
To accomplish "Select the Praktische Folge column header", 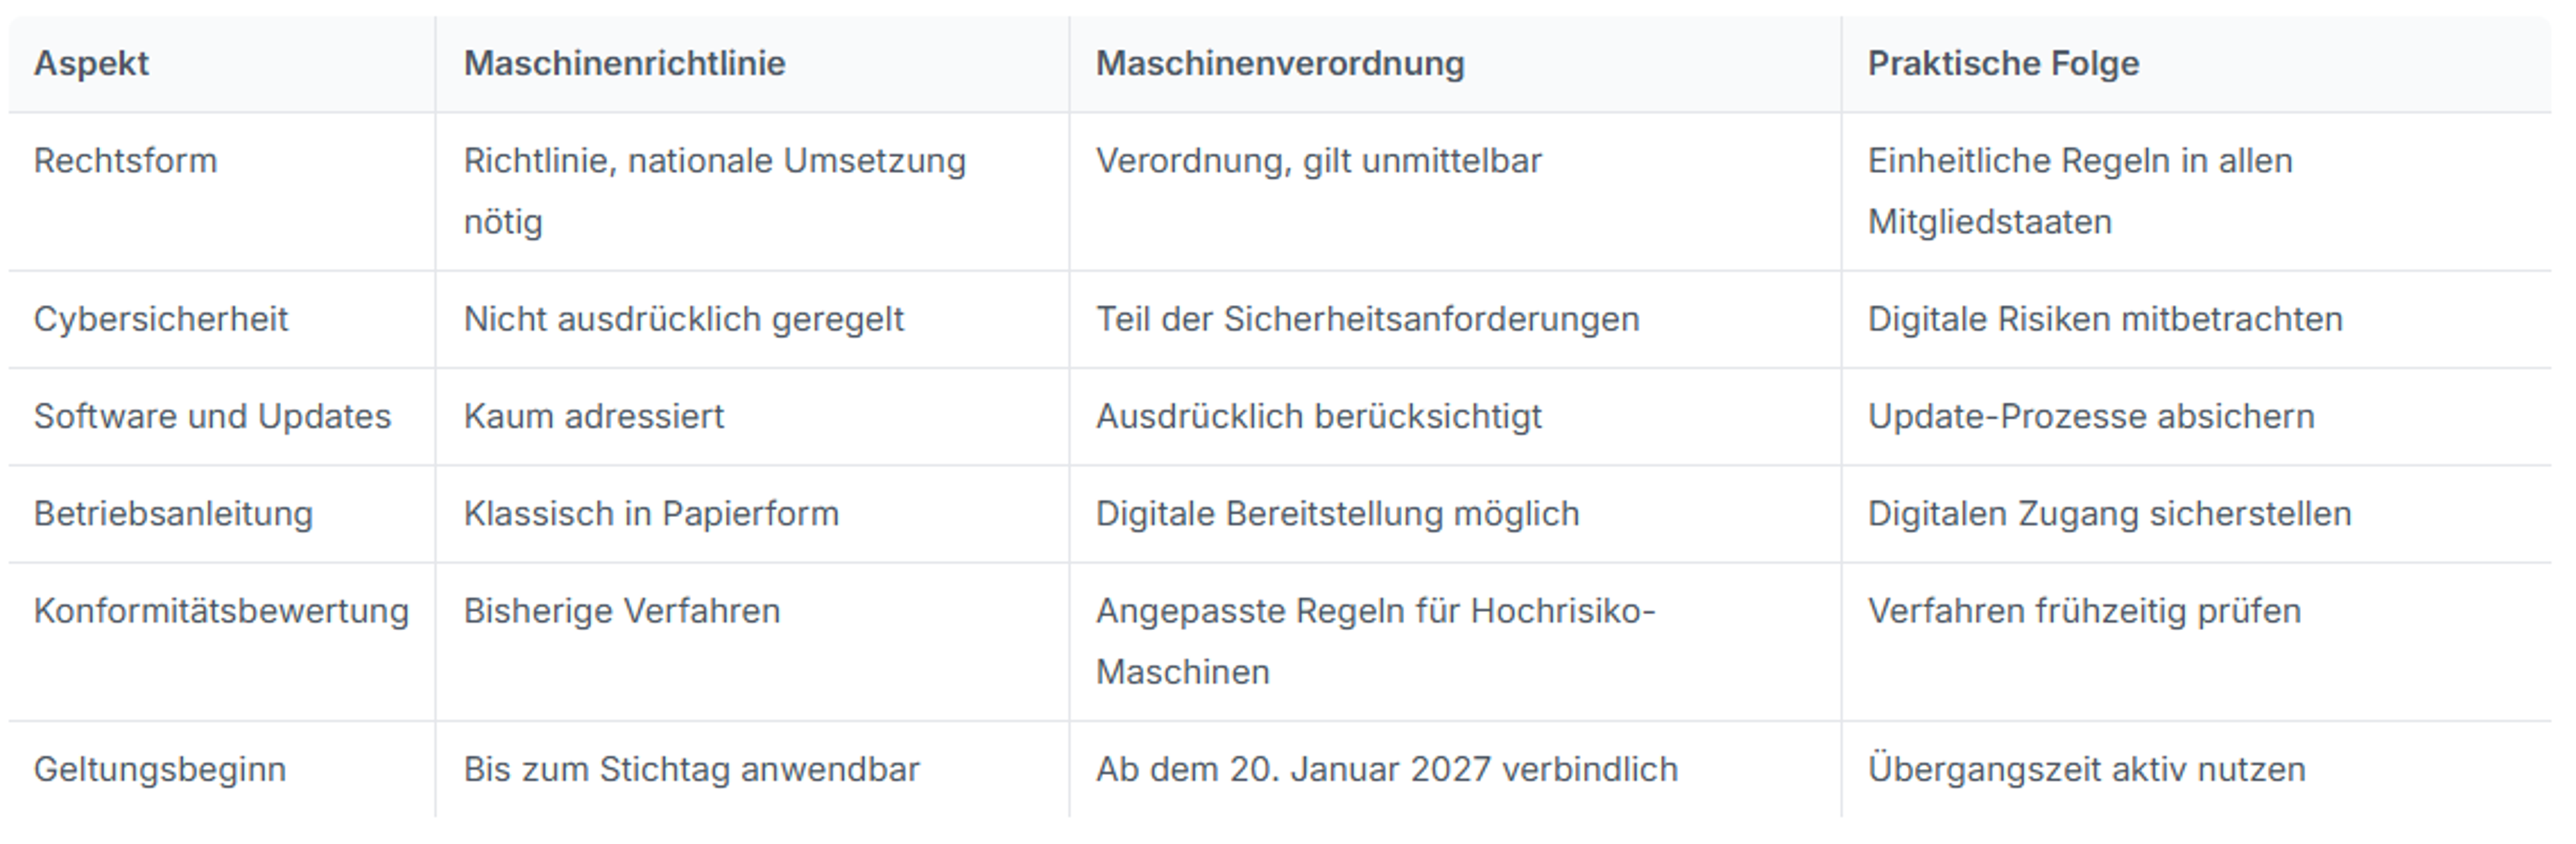I will click(2003, 64).
